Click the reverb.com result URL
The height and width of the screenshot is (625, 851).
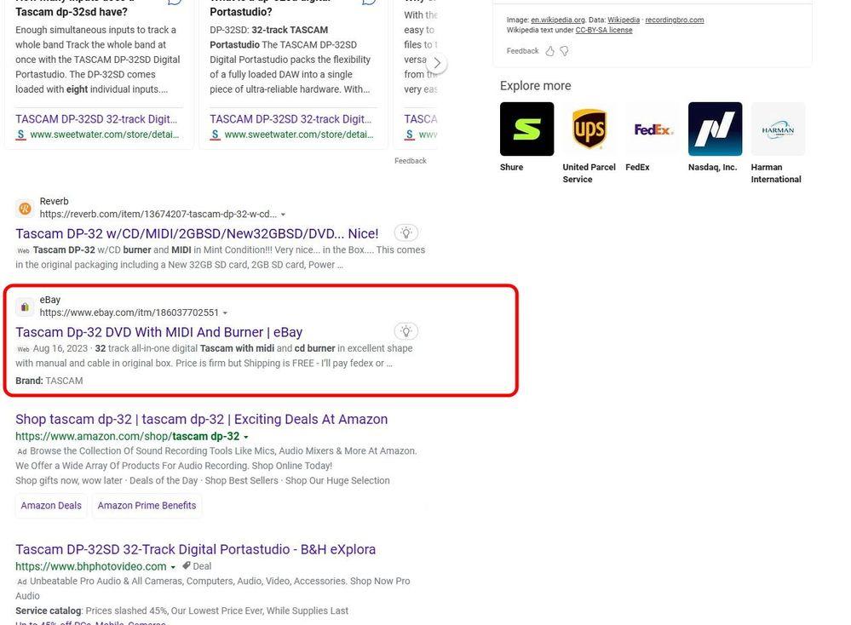click(158, 215)
